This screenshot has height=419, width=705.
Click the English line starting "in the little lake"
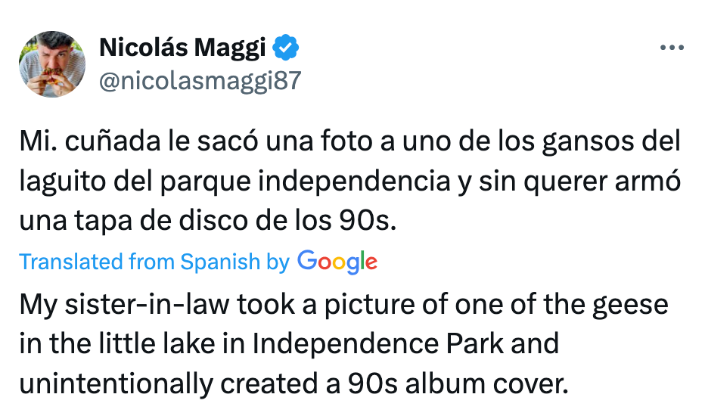click(x=288, y=344)
